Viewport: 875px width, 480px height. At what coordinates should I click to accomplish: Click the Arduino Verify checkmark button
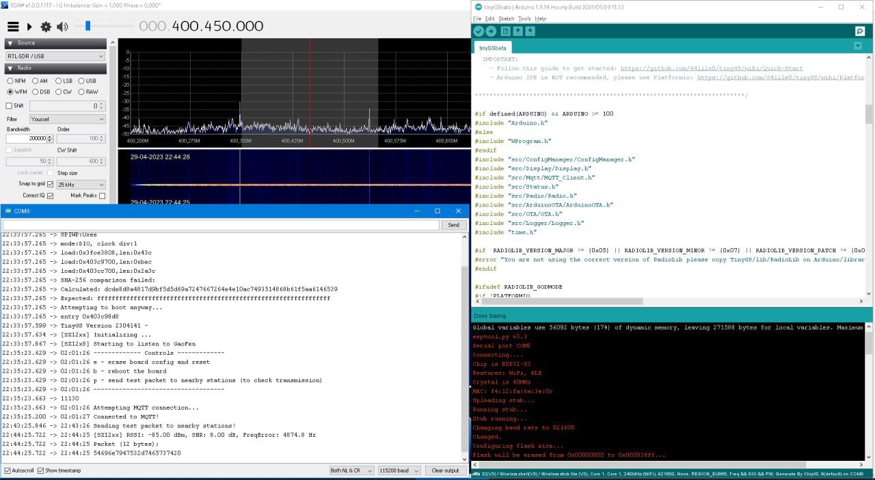point(479,31)
